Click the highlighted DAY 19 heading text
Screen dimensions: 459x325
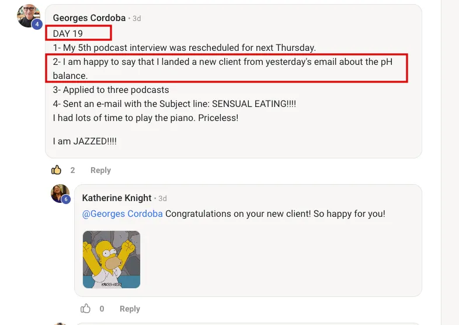68,33
